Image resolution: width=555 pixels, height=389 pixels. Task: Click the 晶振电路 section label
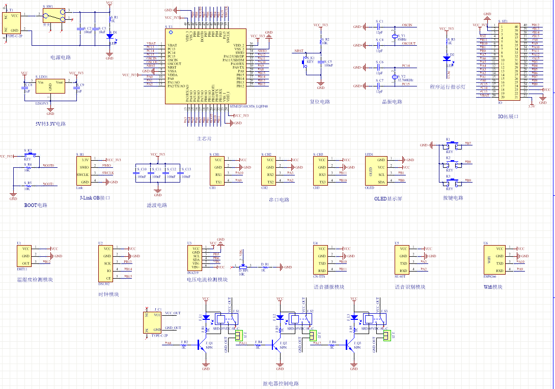(392, 102)
